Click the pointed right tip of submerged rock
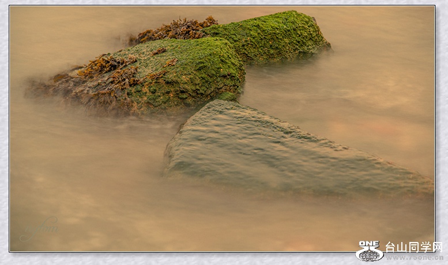Screen dimensions: 448x265 [x=424, y=184]
